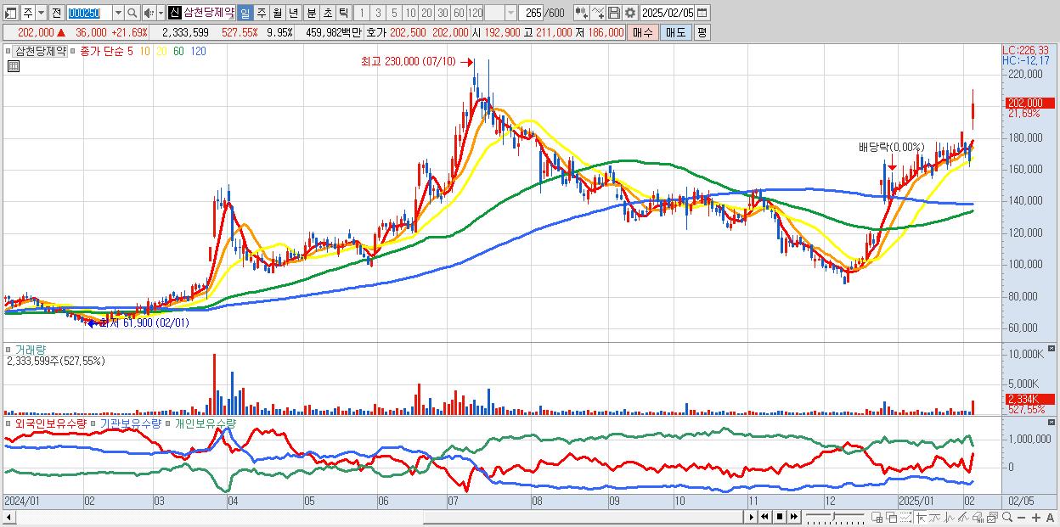Select the '10' interval tab
The image size is (1060, 527).
410,13
